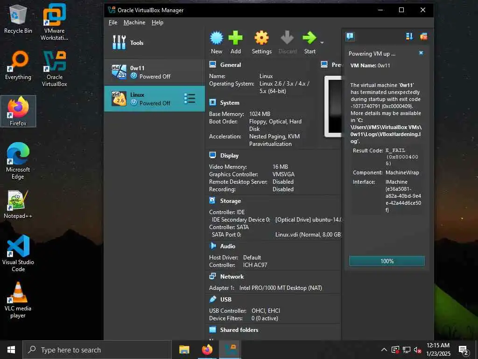Select Oracle VirtualBox desktop shortcut

54,68
